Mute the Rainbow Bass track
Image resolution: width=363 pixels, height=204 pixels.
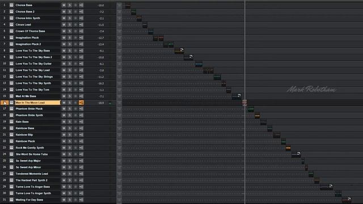point(64,128)
